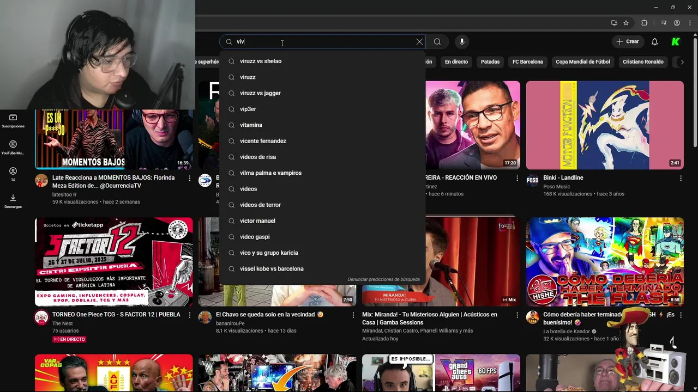Open the Poso Music channel avatar
The height and width of the screenshot is (392, 698).
pos(532,181)
